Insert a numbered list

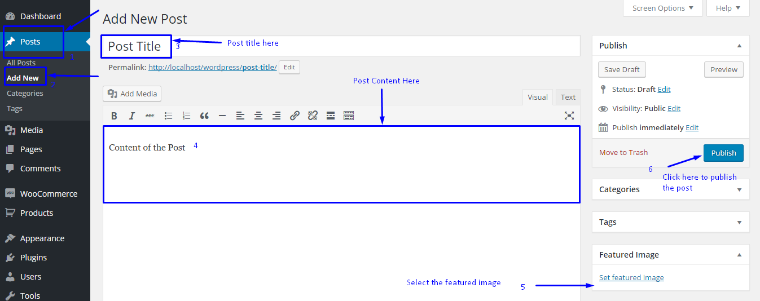tap(186, 116)
